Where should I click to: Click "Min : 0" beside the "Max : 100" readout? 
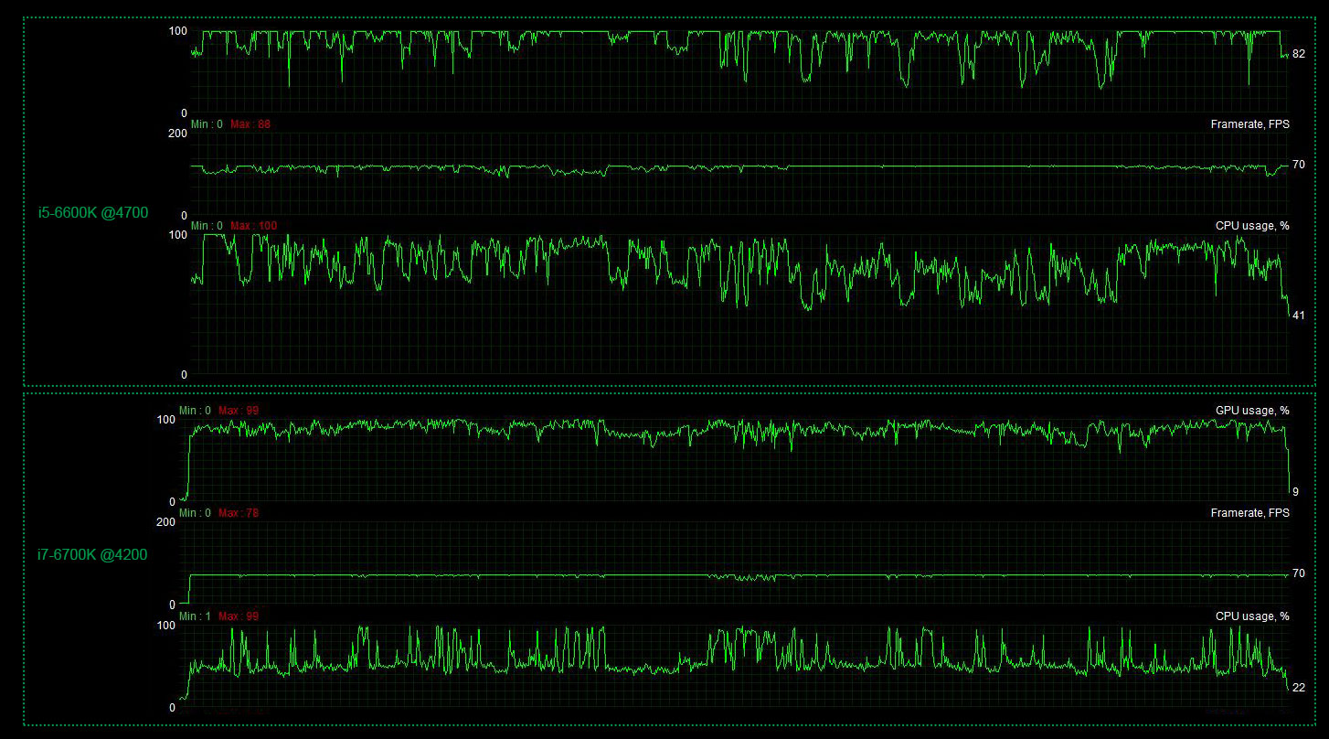tap(207, 226)
